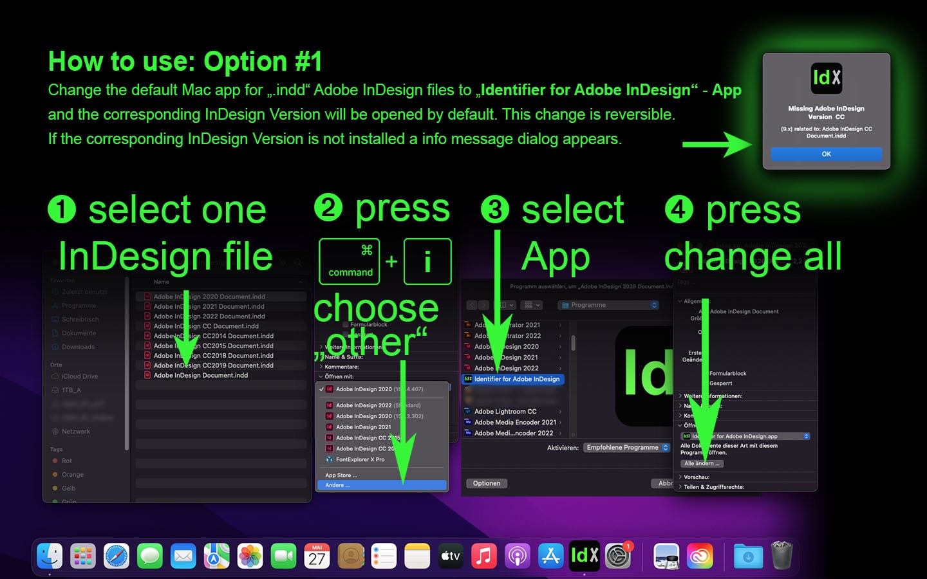The width and height of the screenshot is (927, 579).
Task: Open Contacts from the Dock
Action: pos(350,556)
